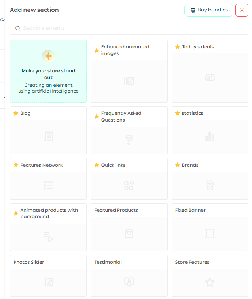Click the statistics bar chart icon

pyautogui.click(x=210, y=137)
